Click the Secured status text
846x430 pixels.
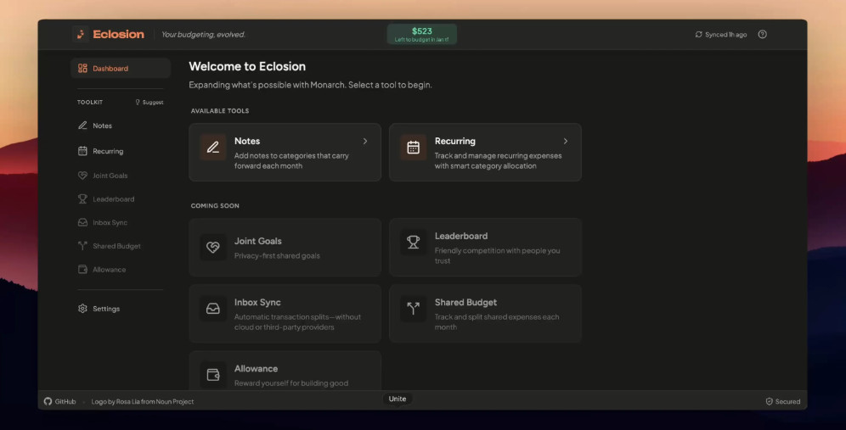pos(787,401)
